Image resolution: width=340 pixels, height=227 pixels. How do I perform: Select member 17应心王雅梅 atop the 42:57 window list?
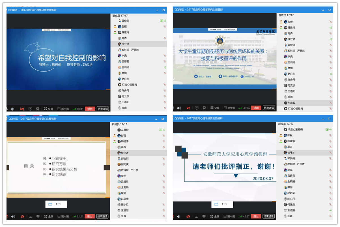[295, 129]
